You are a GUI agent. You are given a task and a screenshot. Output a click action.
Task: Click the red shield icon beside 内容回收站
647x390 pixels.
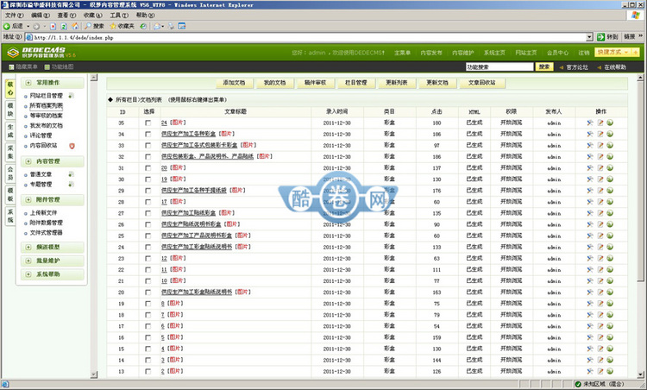tap(71, 145)
